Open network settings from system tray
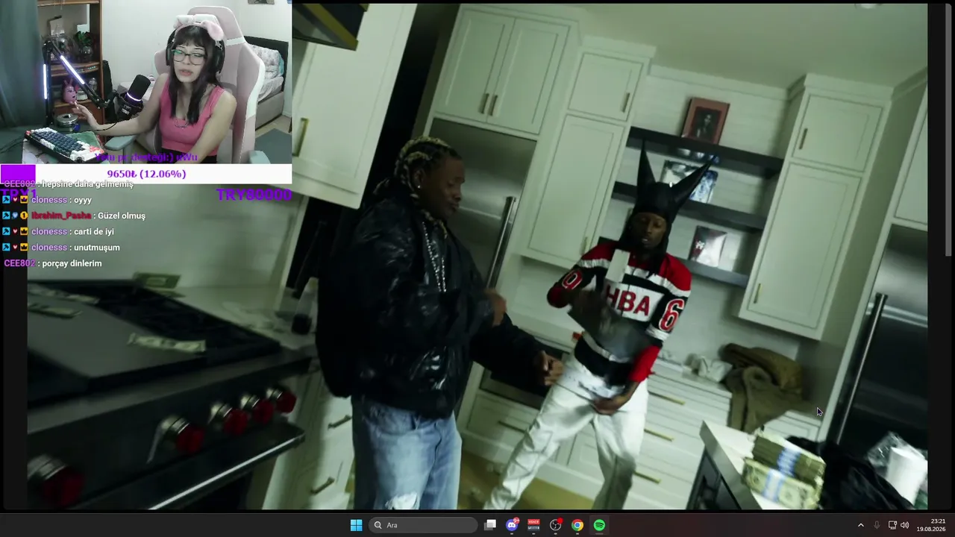The width and height of the screenshot is (955, 537). click(892, 525)
